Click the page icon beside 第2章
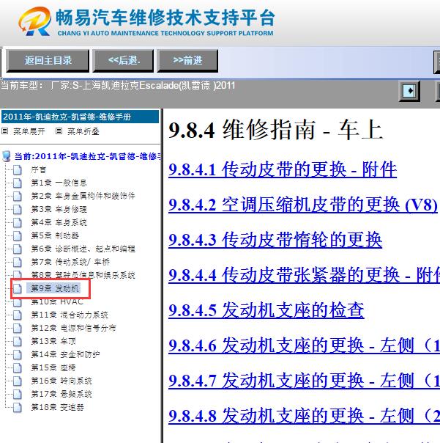The height and width of the screenshot is (443, 440). coord(18,196)
